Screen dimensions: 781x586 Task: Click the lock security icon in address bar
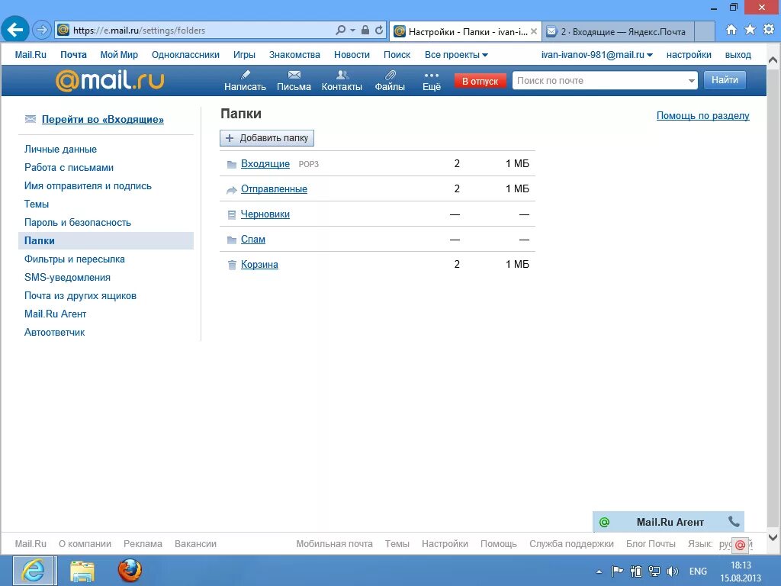point(365,30)
